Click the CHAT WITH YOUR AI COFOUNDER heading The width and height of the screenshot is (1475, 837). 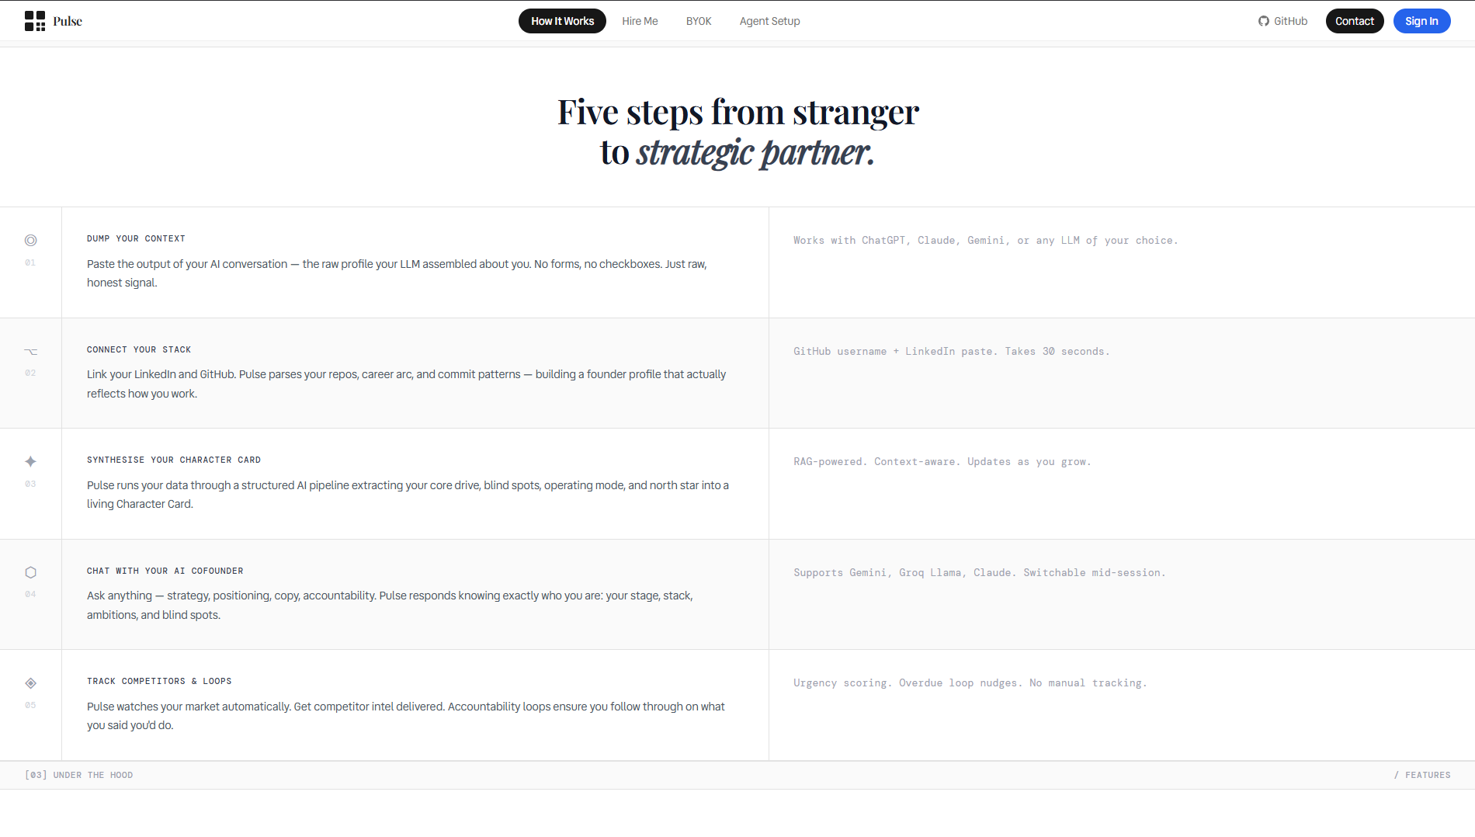165,571
